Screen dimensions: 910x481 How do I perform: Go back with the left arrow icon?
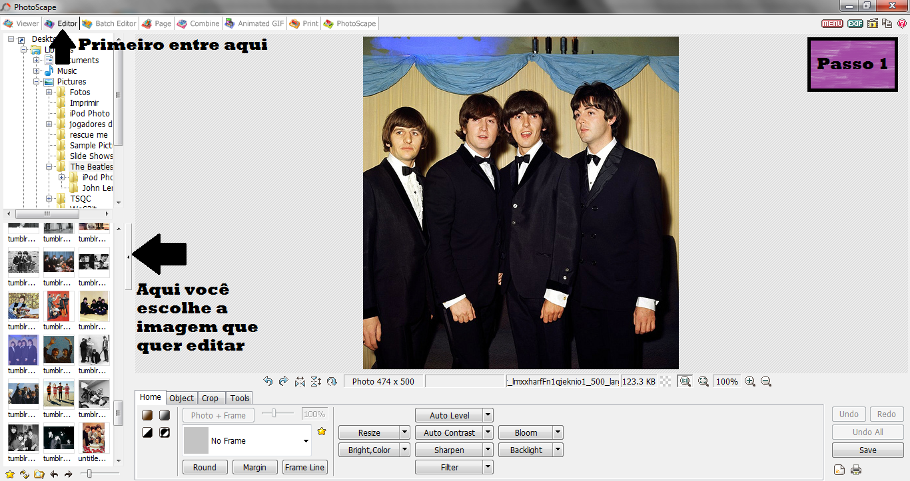[54, 474]
